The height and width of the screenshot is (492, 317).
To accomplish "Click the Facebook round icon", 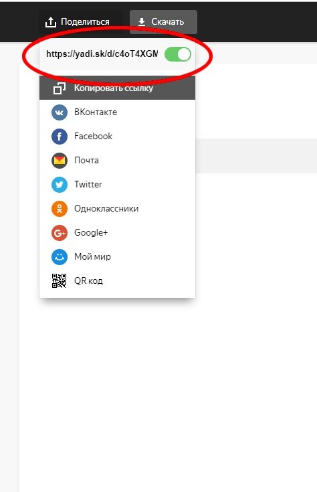I will (60, 137).
